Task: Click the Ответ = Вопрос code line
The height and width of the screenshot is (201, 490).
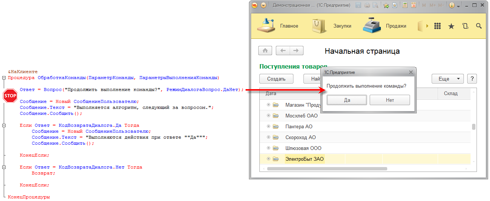Action: coord(132,89)
